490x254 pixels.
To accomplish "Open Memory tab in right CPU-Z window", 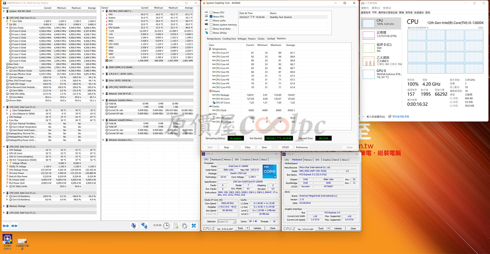I will pyautogui.click(x=308, y=160).
